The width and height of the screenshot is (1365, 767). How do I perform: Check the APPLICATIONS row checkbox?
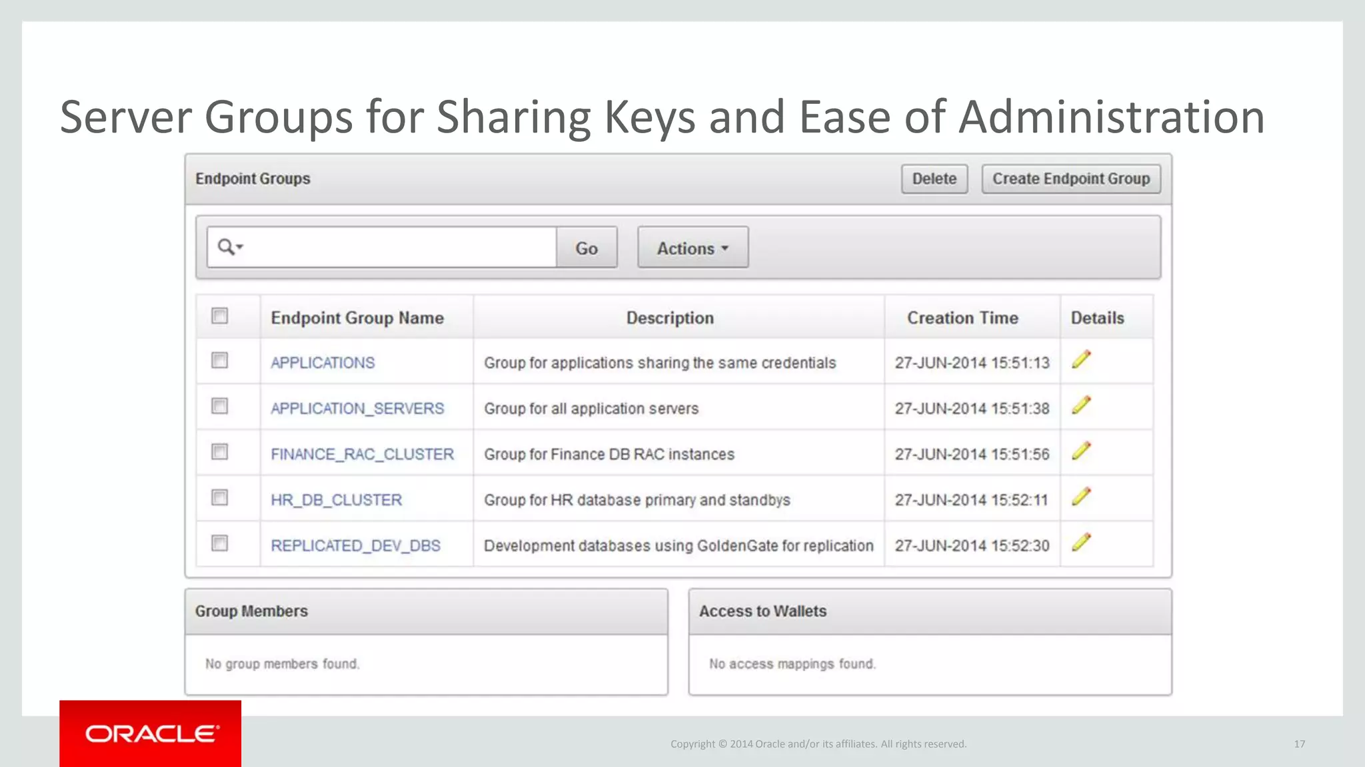point(219,360)
